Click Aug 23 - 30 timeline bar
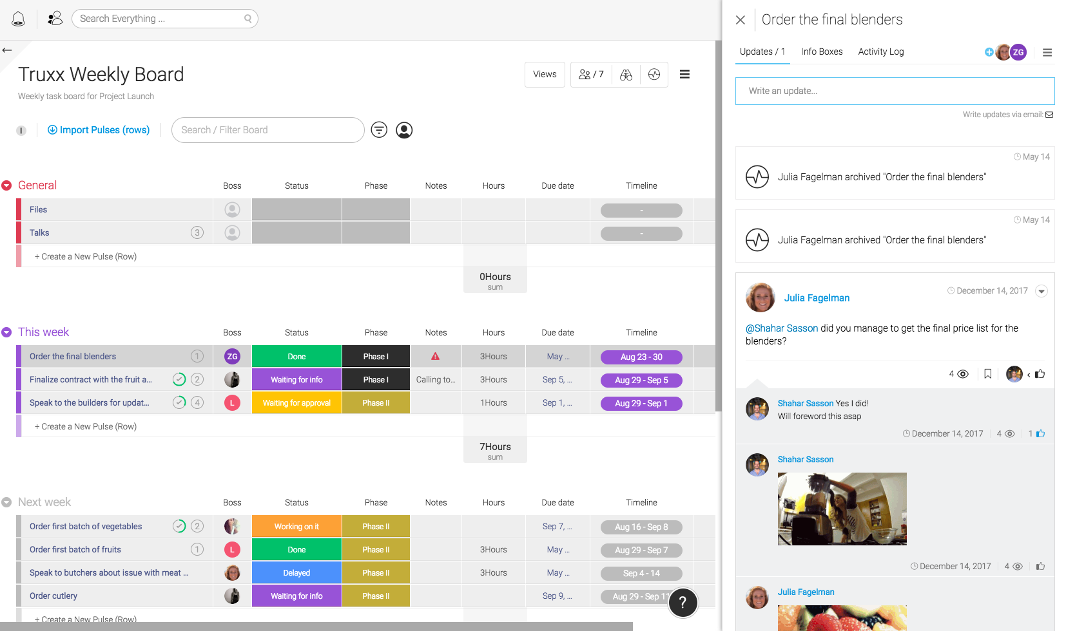Image resolution: width=1066 pixels, height=631 pixels. (x=641, y=357)
